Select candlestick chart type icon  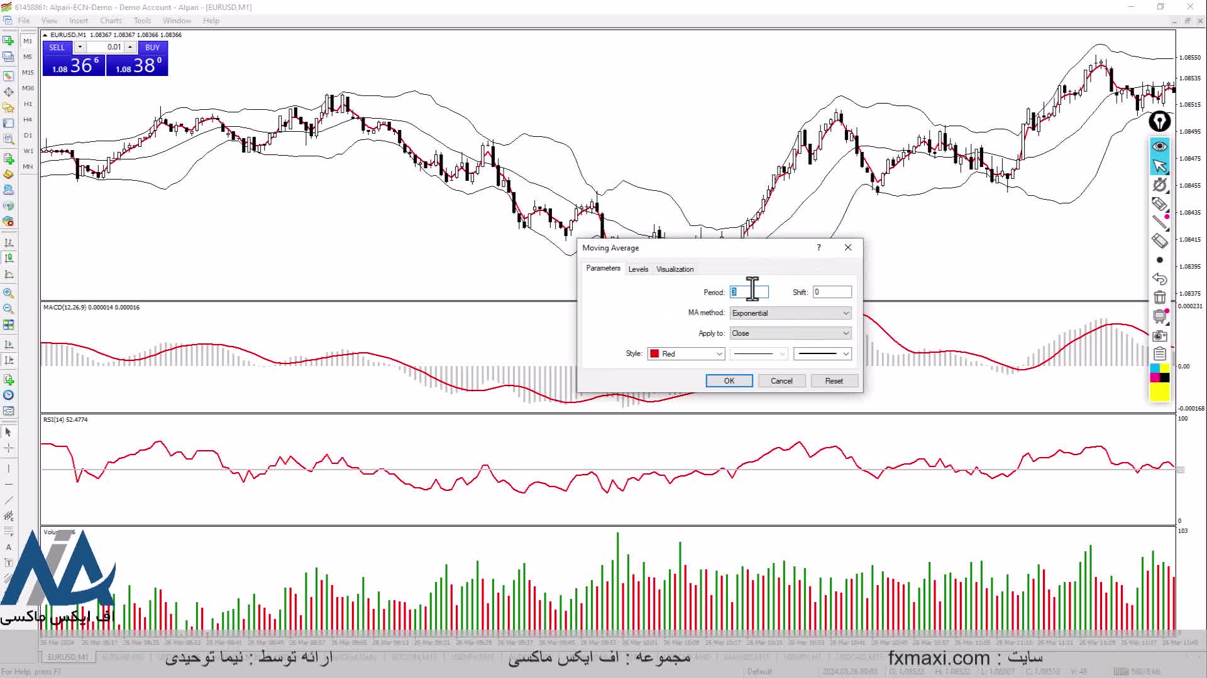pyautogui.click(x=8, y=258)
